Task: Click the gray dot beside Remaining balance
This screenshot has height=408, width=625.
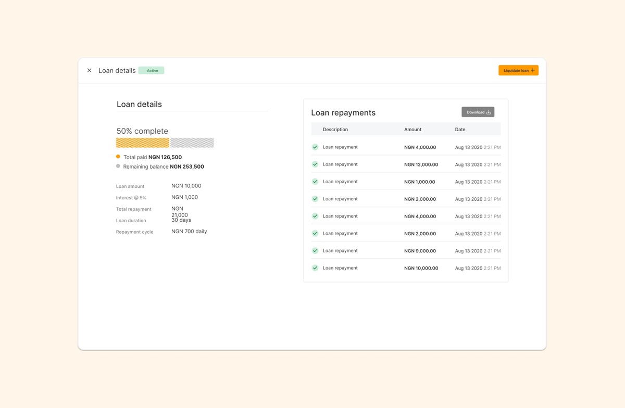Action: pyautogui.click(x=118, y=167)
